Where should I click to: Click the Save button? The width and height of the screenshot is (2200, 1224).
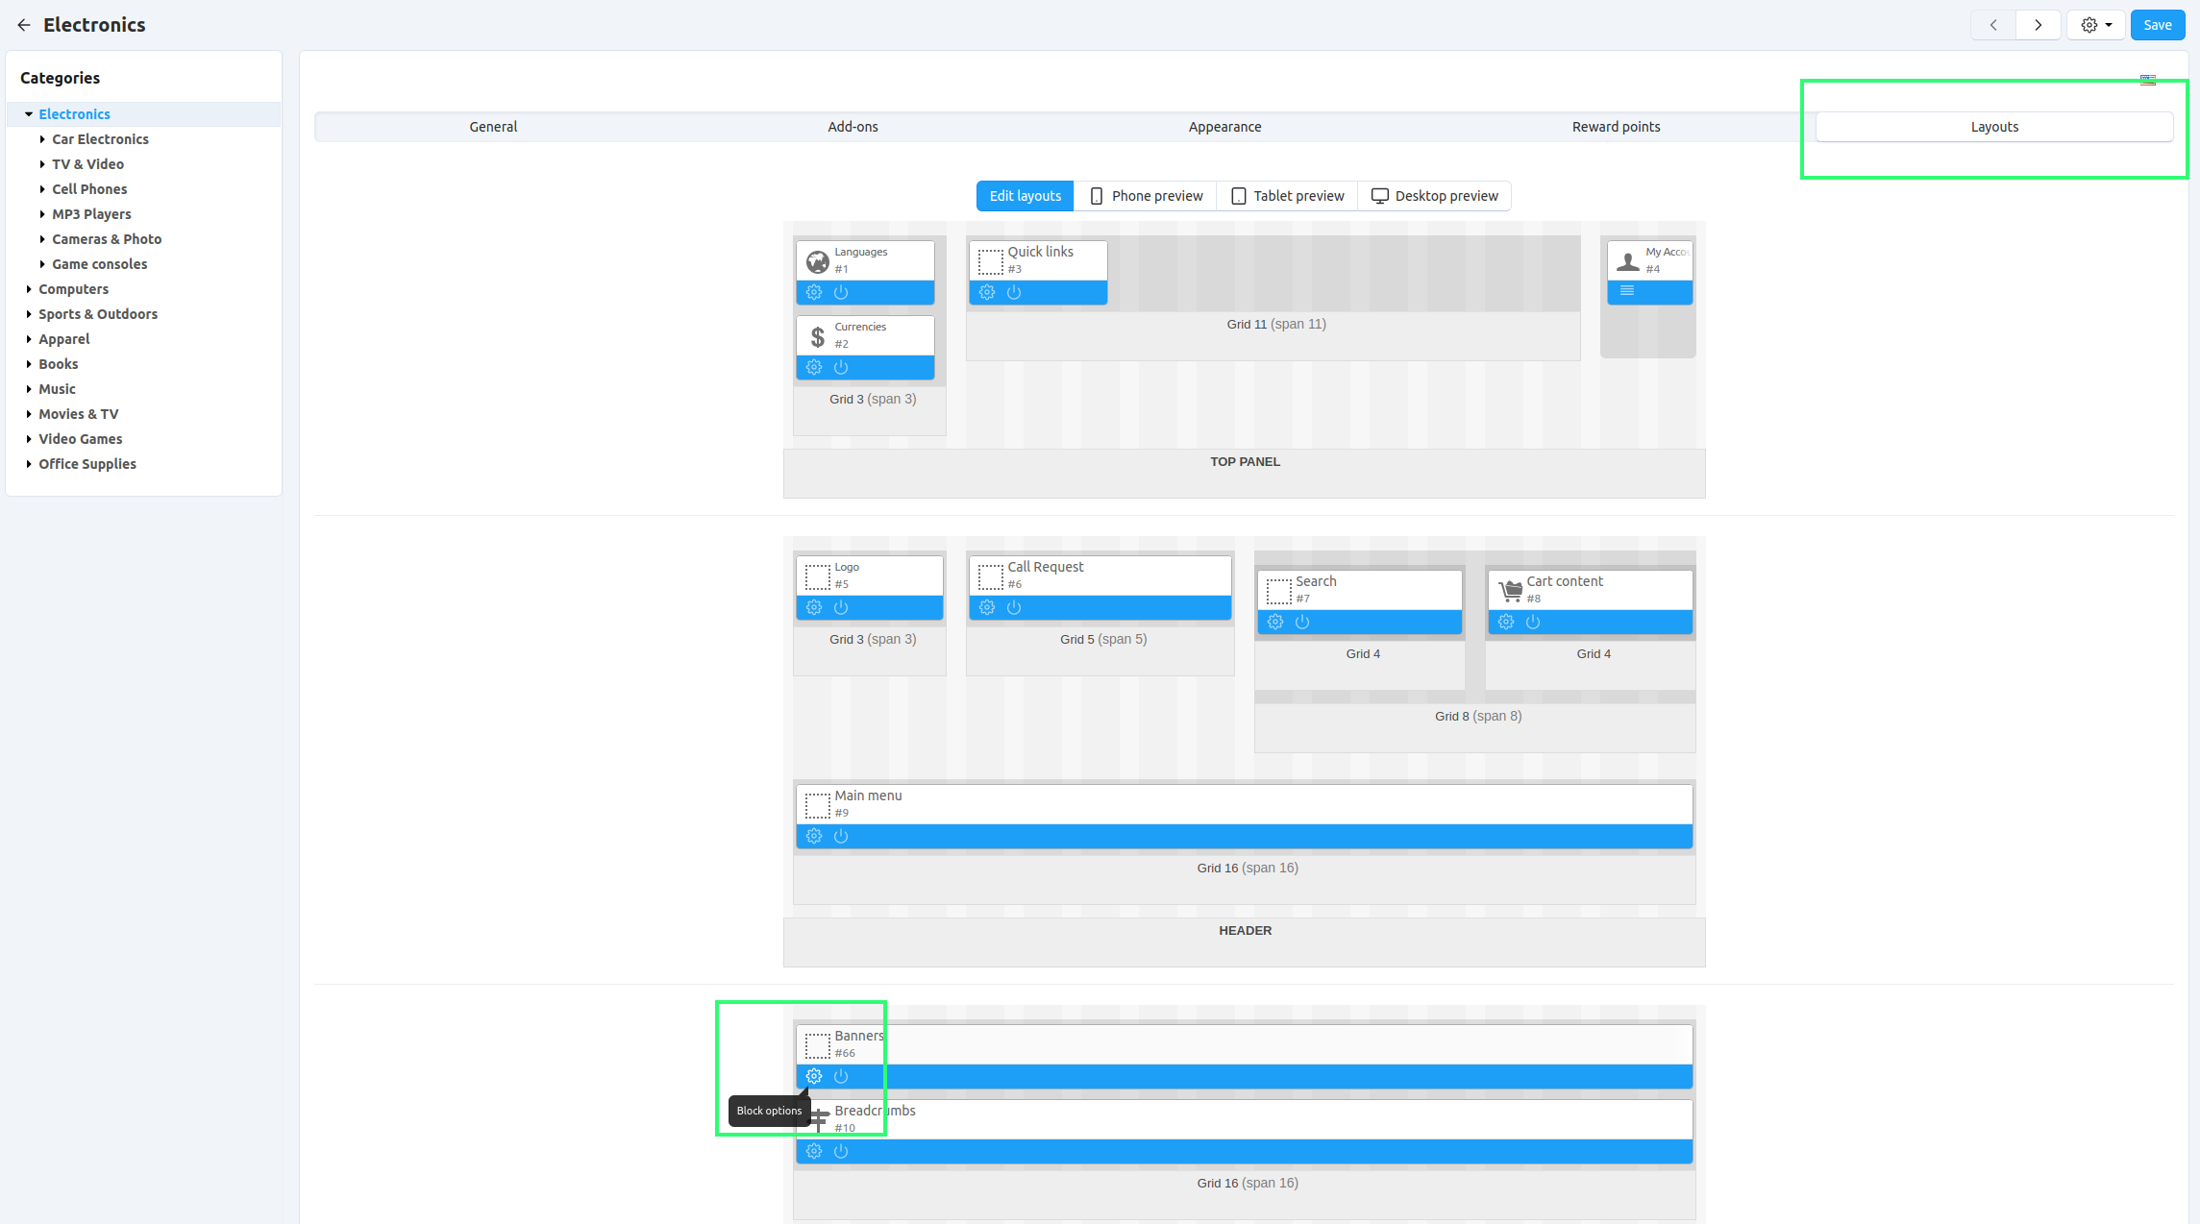[x=2157, y=24]
